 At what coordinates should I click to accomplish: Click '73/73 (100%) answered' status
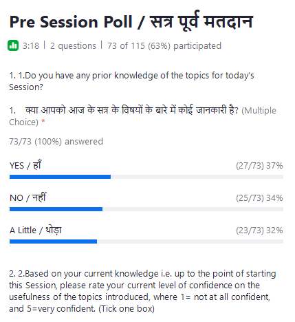point(56,142)
